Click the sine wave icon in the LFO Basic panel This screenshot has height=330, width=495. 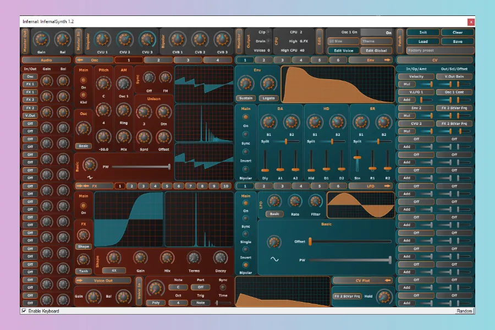point(274,259)
